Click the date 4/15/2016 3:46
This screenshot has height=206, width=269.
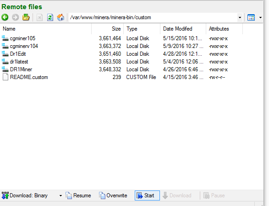click(x=183, y=77)
